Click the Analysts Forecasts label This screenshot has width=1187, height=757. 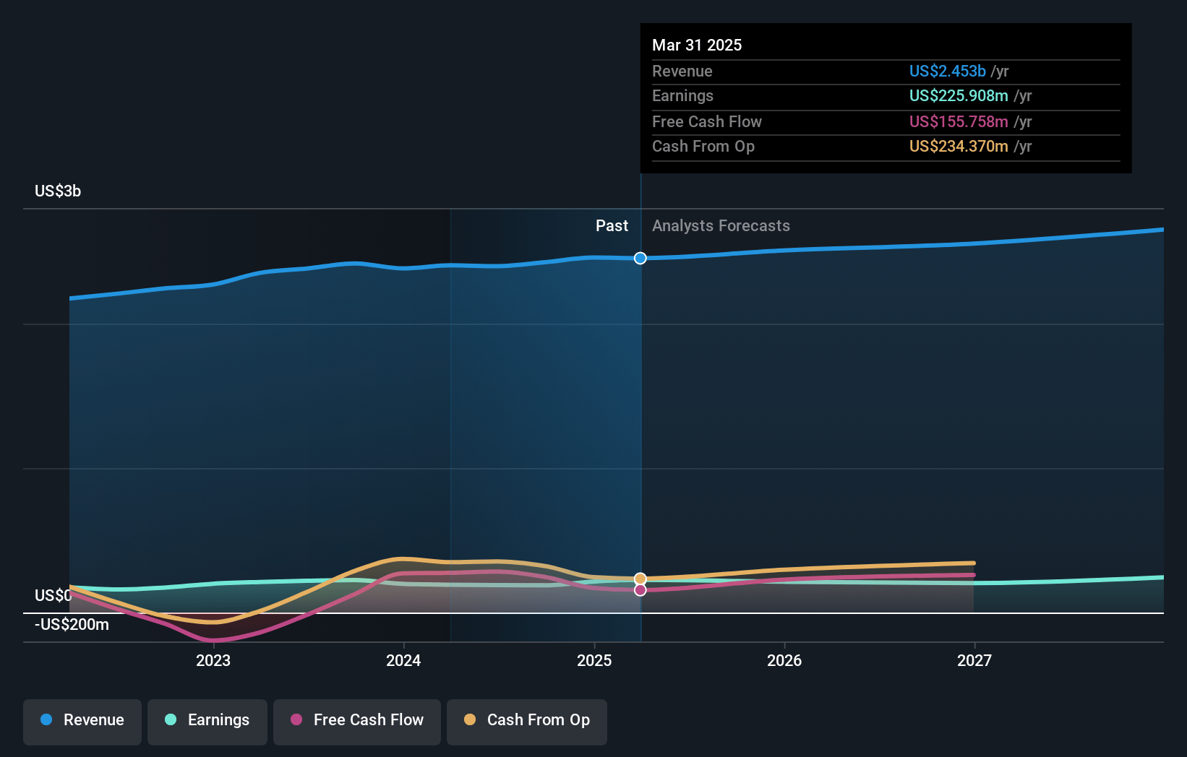coord(721,226)
